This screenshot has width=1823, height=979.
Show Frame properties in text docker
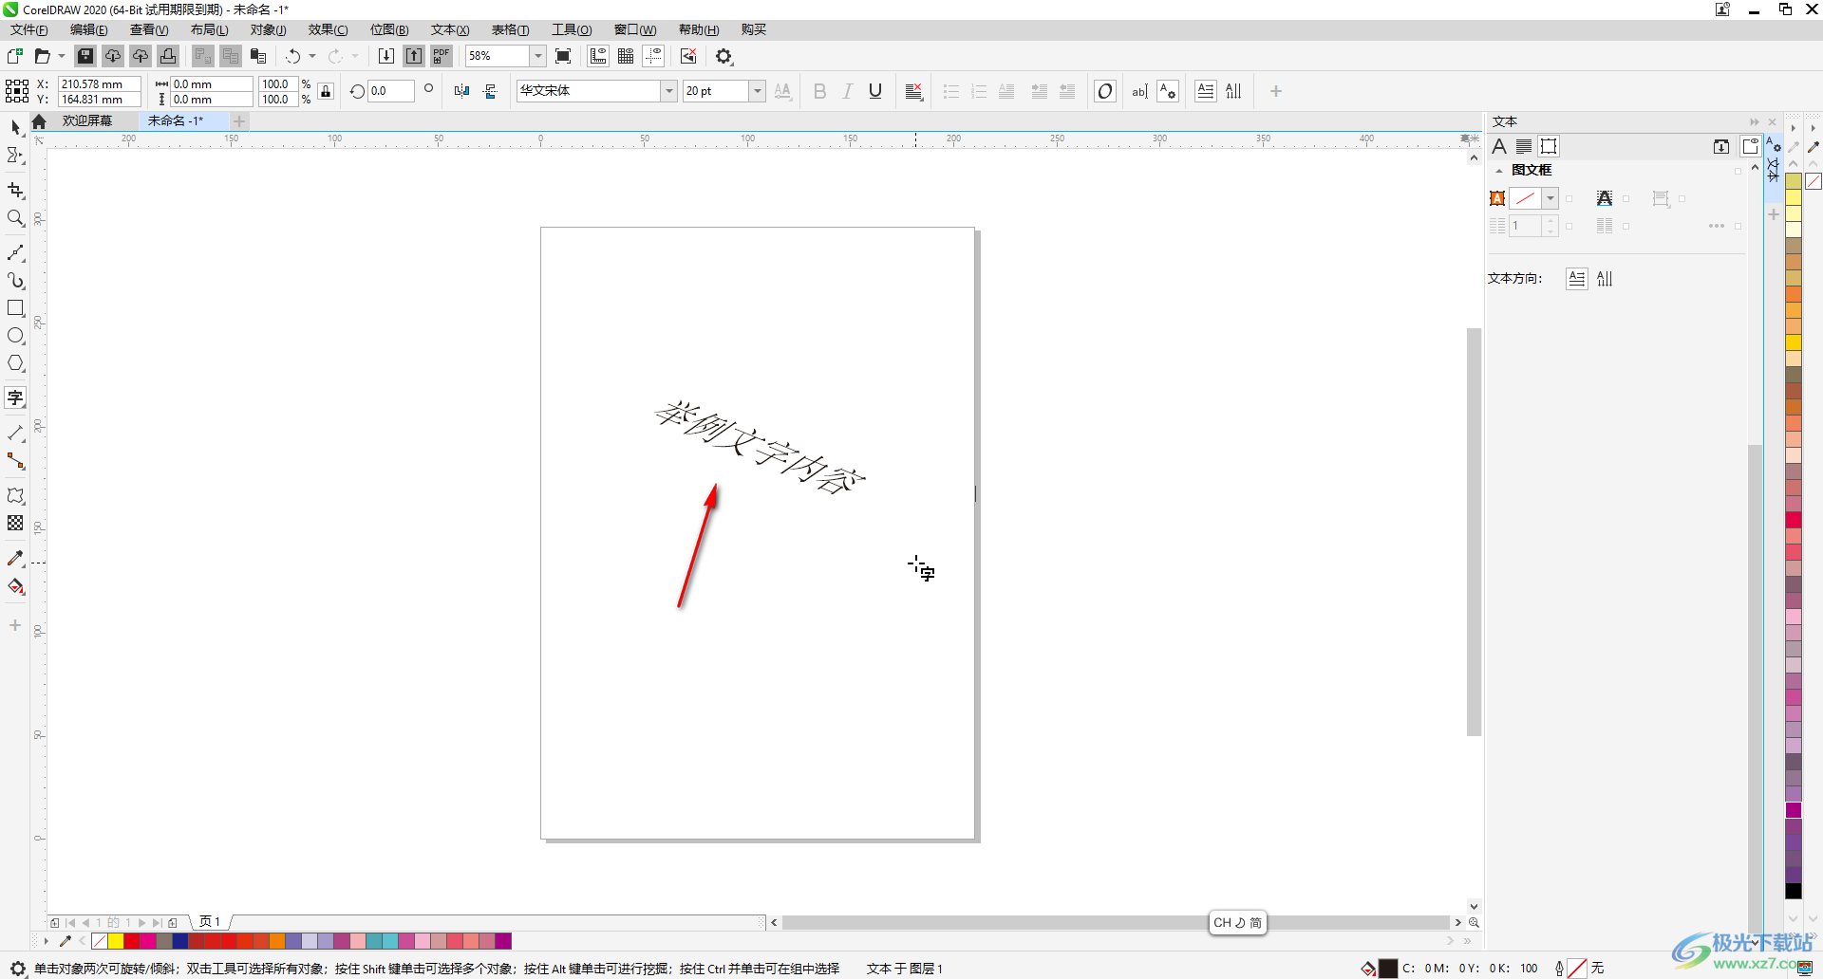[x=1549, y=146]
